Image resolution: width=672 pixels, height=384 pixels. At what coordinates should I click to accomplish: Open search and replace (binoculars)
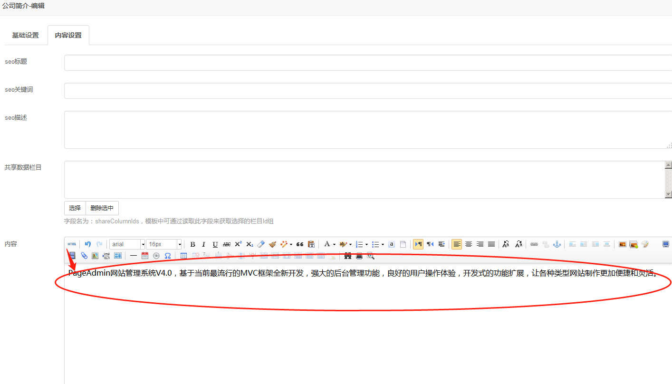(x=348, y=256)
